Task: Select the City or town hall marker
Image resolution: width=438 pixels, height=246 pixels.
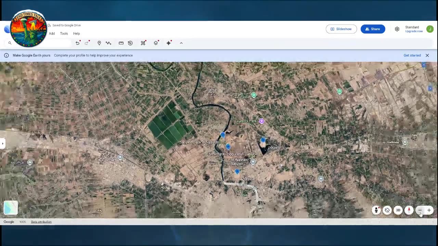Action: [x=120, y=157]
